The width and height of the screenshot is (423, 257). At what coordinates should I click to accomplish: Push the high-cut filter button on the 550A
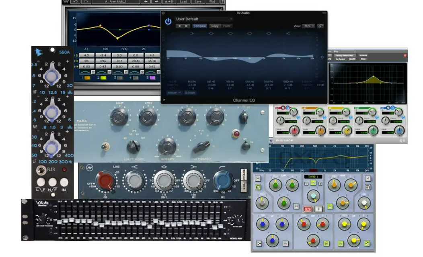[x=52, y=182]
